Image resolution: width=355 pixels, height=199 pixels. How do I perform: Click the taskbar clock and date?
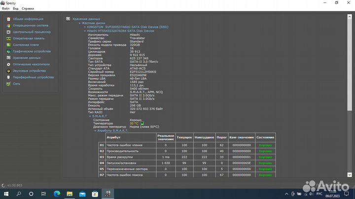coord(332,194)
